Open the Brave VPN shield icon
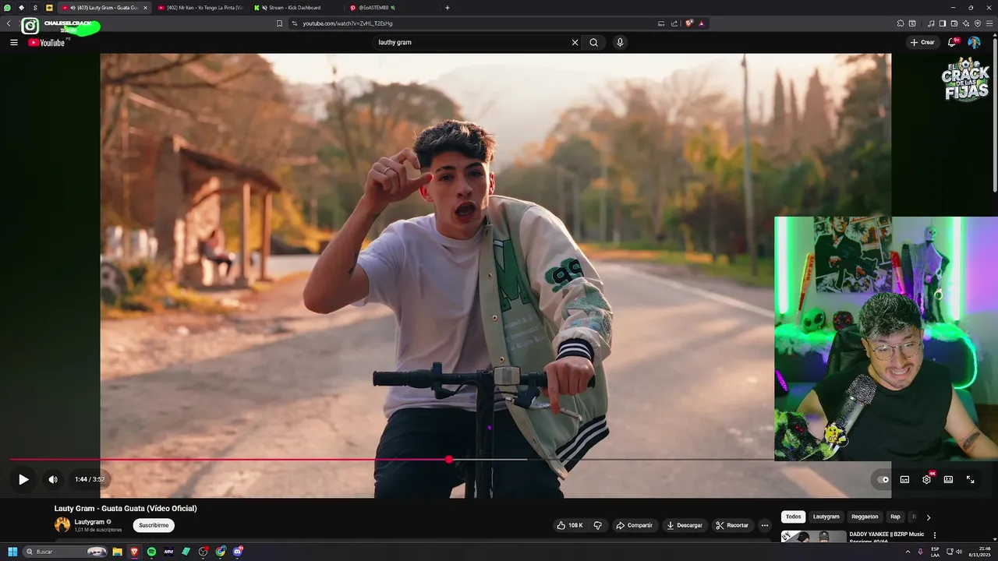The image size is (998, 561). (978, 23)
